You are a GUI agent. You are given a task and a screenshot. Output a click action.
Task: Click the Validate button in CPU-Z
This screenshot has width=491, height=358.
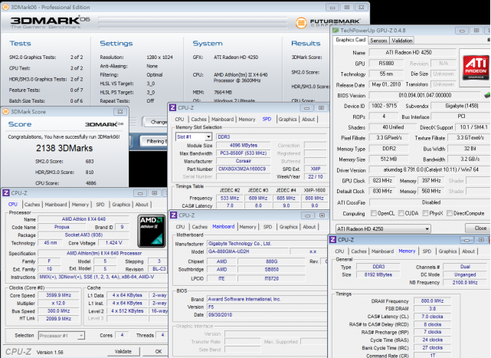123,351
